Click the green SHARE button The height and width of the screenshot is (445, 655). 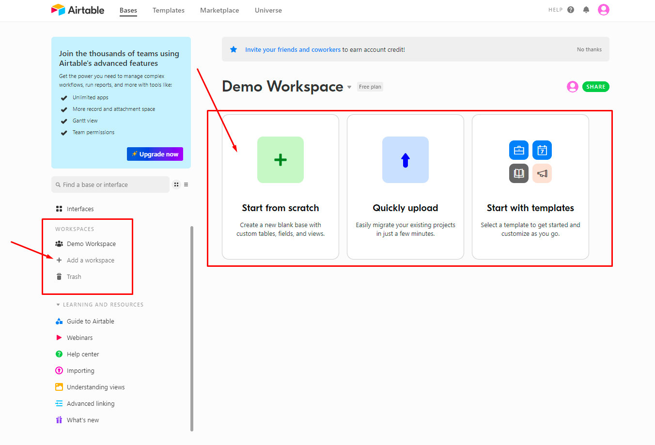tap(596, 87)
